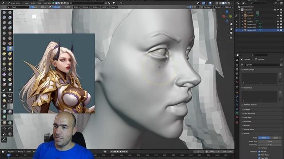Select rendered viewport shading mode icon
284x159 pixels.
(x=229, y=3)
